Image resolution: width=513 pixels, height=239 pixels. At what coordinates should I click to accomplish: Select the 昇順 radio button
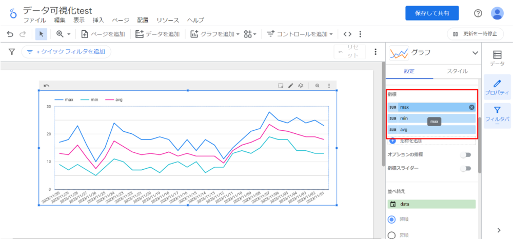point(391,235)
